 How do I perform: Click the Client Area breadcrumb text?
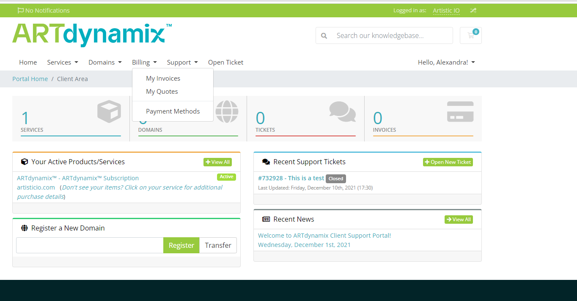click(72, 79)
